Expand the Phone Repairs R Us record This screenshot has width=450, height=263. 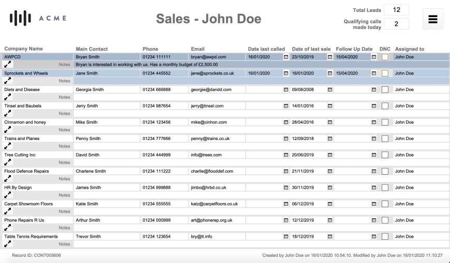7,228
